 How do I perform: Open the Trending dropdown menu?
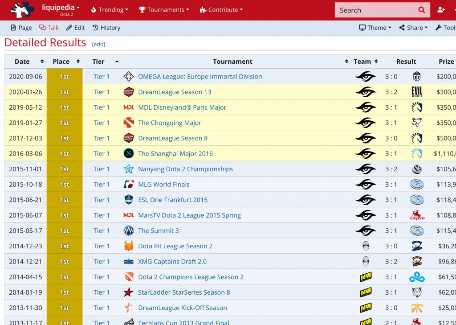coord(109,10)
